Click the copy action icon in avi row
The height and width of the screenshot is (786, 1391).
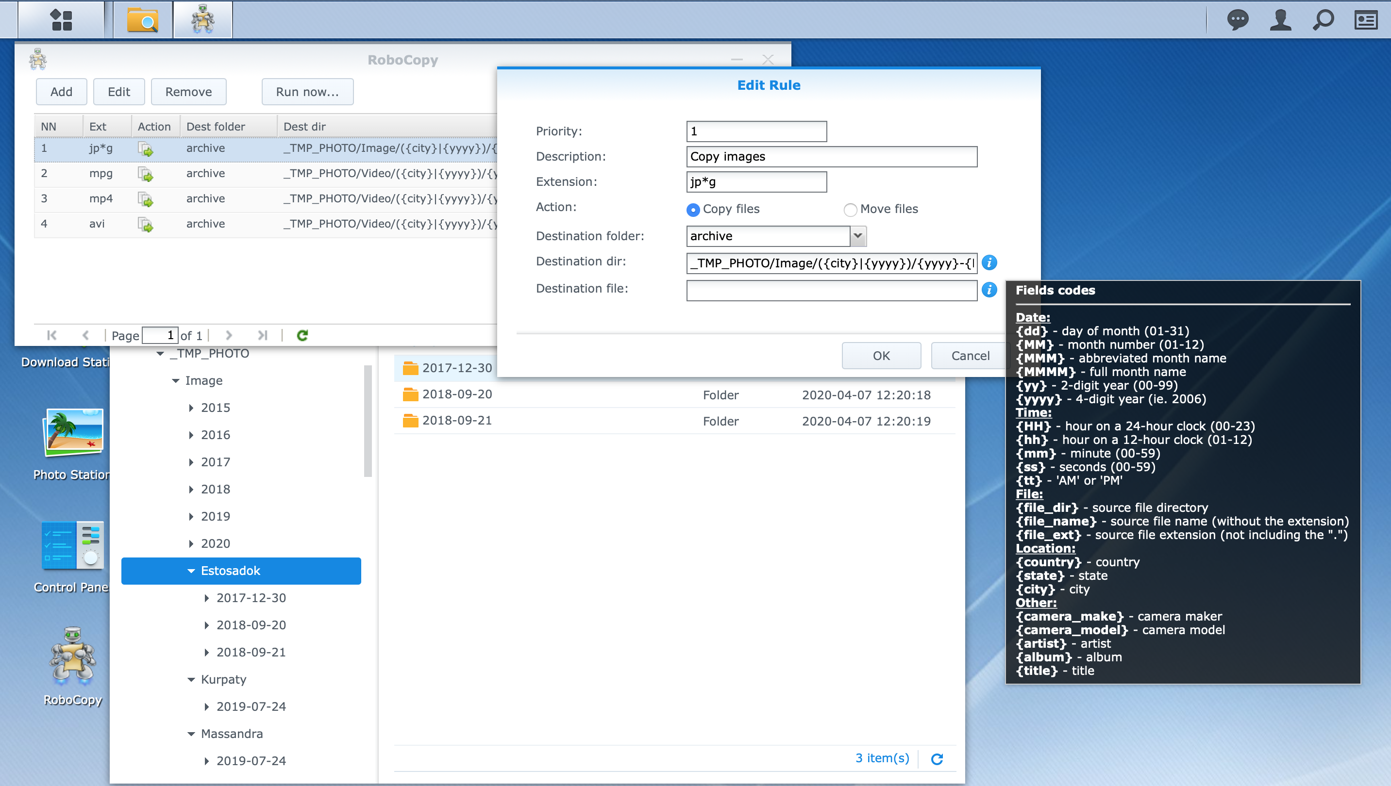[145, 224]
